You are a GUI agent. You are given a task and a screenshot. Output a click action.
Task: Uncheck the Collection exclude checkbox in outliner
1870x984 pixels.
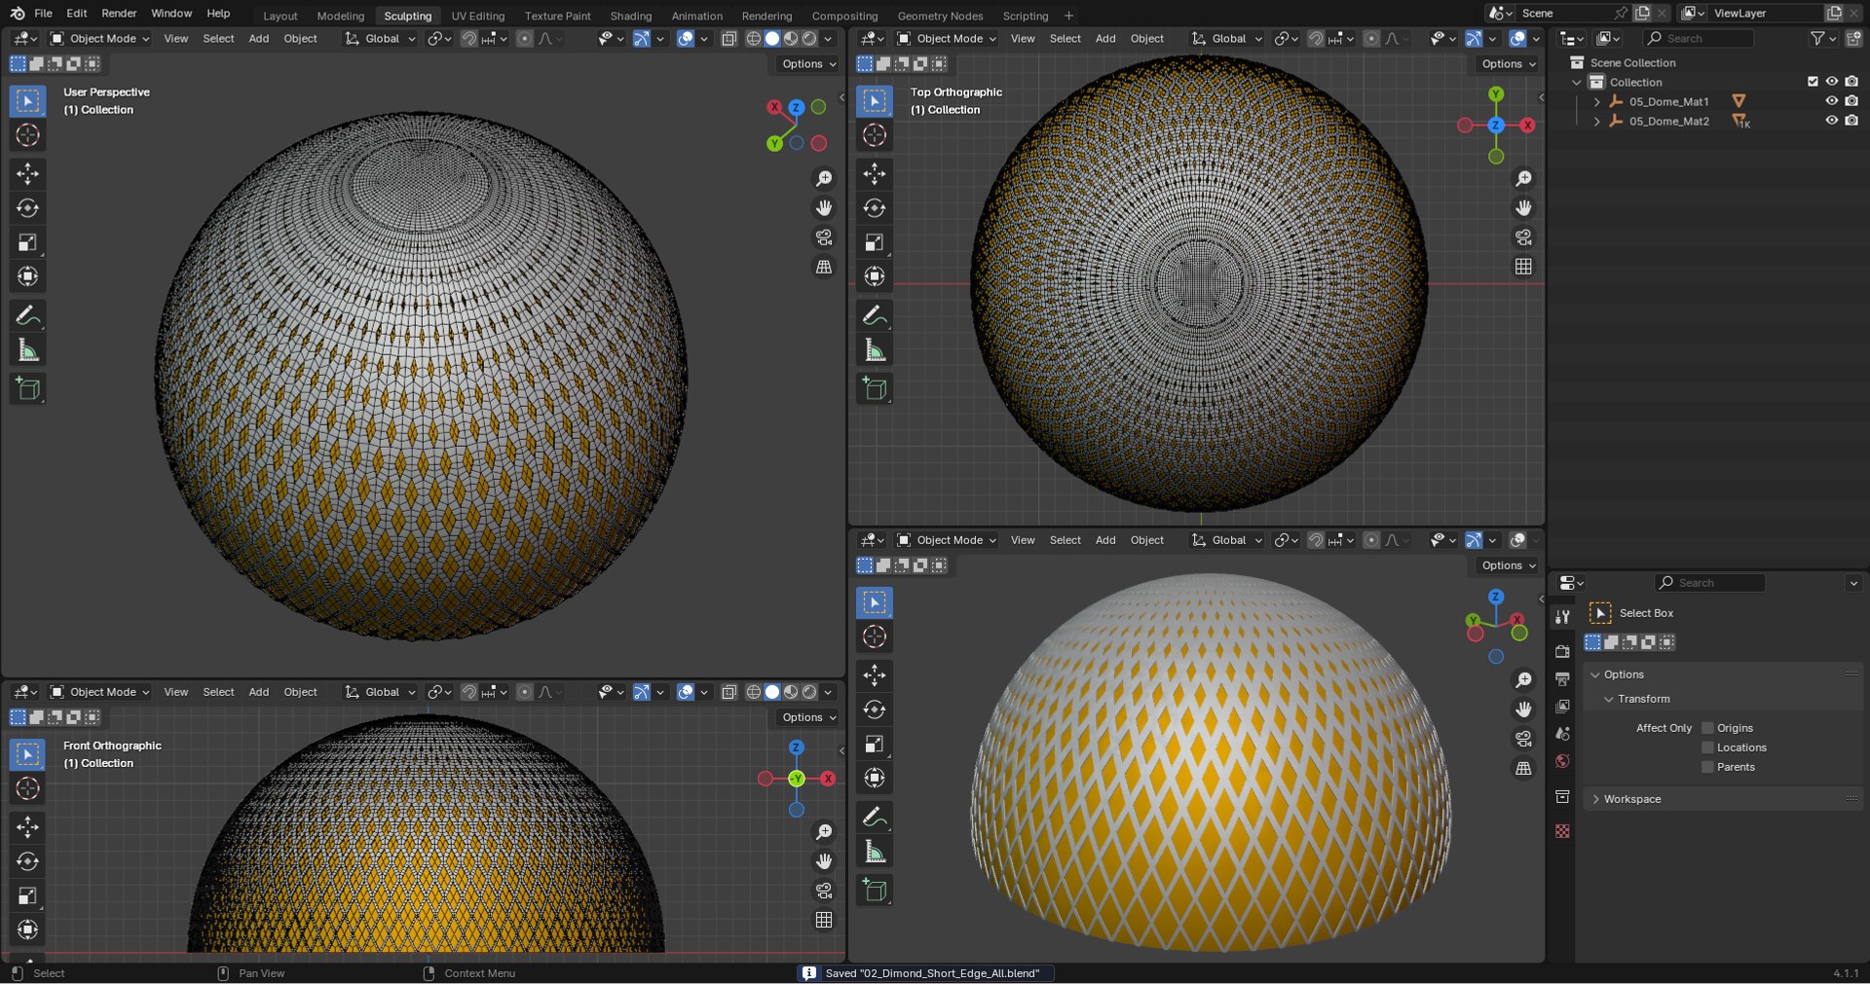[x=1813, y=82]
